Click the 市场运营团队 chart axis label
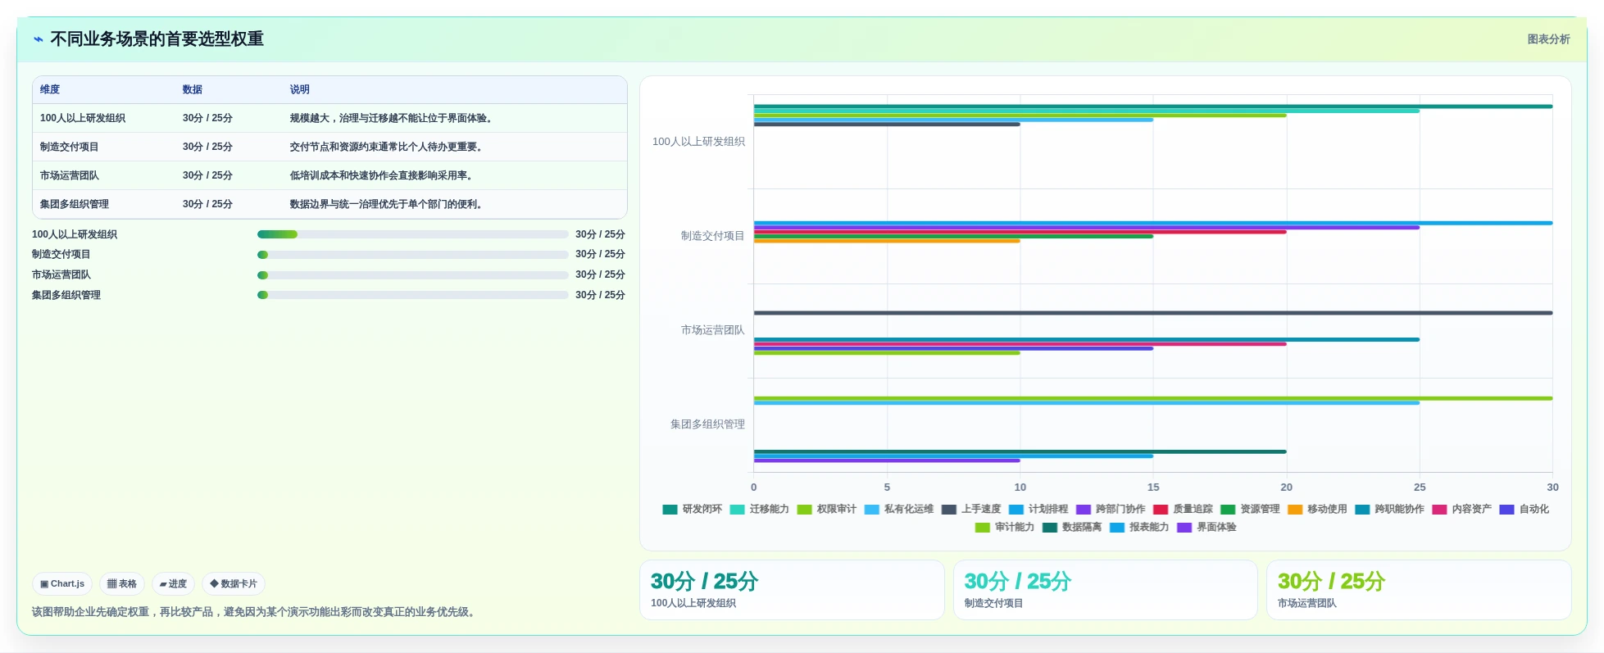Image resolution: width=1604 pixels, height=653 pixels. click(712, 330)
